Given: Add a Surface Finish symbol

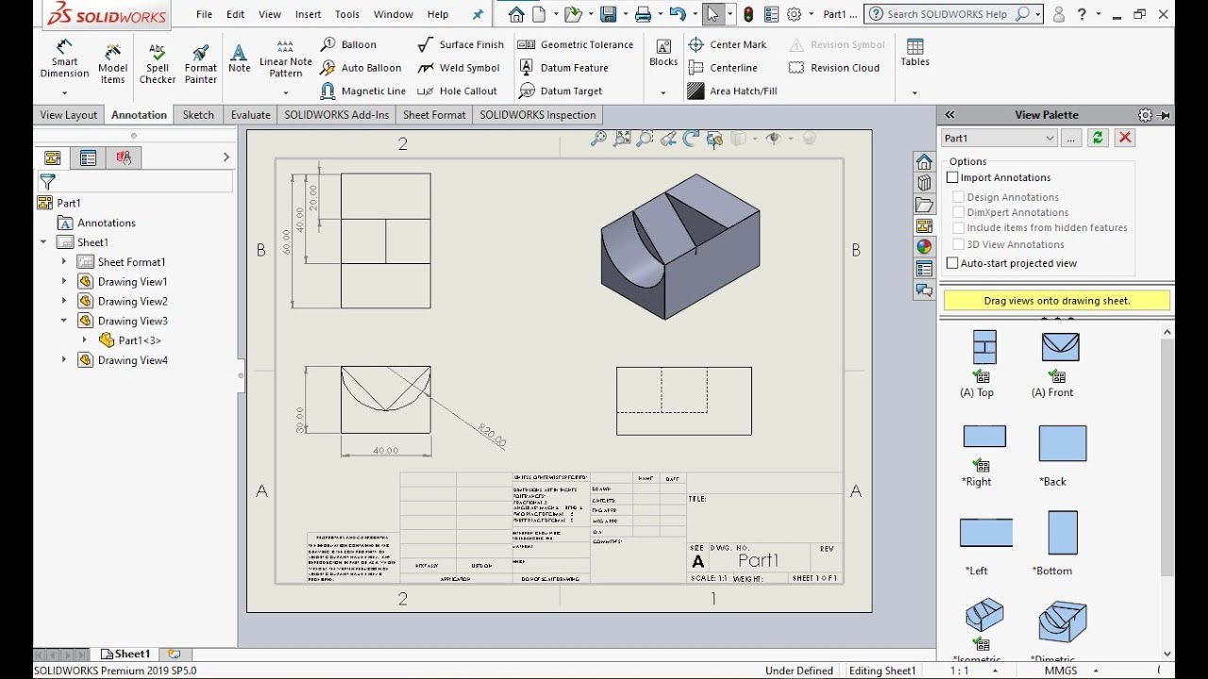Looking at the screenshot, I should tap(461, 44).
